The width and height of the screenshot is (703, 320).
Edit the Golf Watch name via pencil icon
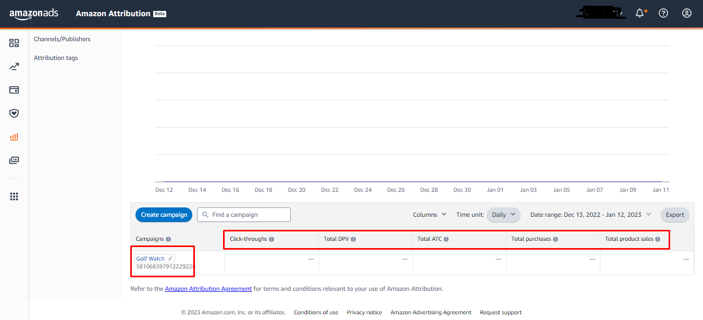170,259
